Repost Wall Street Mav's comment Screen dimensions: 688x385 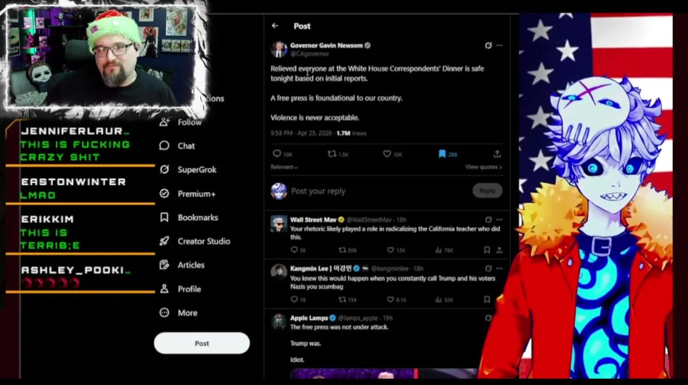342,250
